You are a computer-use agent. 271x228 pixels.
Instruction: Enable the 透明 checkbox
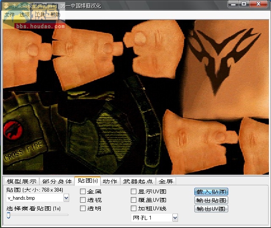[83, 208]
